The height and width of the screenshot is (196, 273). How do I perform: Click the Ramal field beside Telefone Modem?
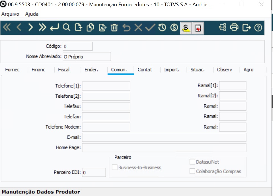(233, 127)
